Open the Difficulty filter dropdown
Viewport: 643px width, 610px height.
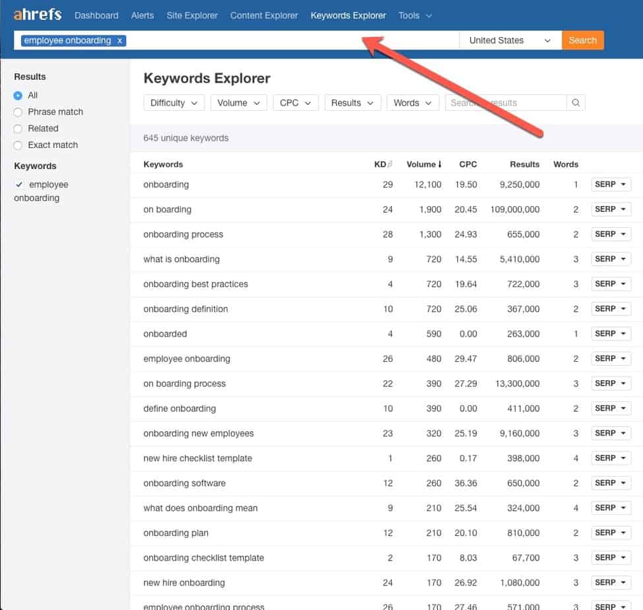(x=174, y=102)
